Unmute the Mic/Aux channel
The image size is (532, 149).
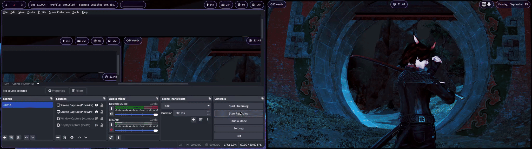click(x=111, y=130)
